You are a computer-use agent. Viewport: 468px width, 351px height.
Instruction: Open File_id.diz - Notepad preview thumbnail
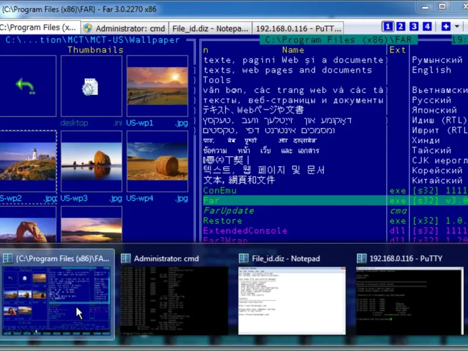click(292, 301)
